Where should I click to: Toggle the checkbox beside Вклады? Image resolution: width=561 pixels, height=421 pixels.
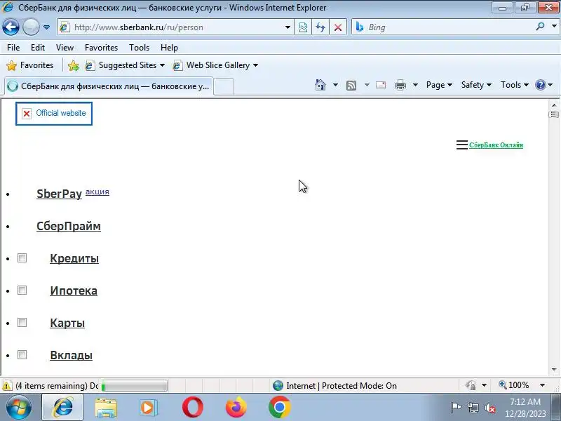(x=22, y=355)
